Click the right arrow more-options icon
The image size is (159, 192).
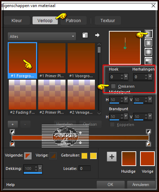(97, 35)
